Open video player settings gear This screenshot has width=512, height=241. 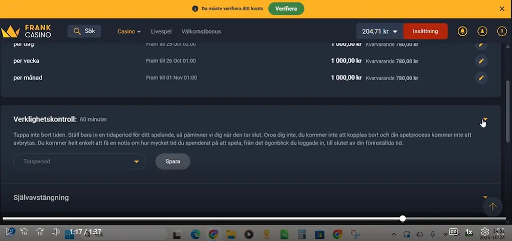[x=484, y=232]
